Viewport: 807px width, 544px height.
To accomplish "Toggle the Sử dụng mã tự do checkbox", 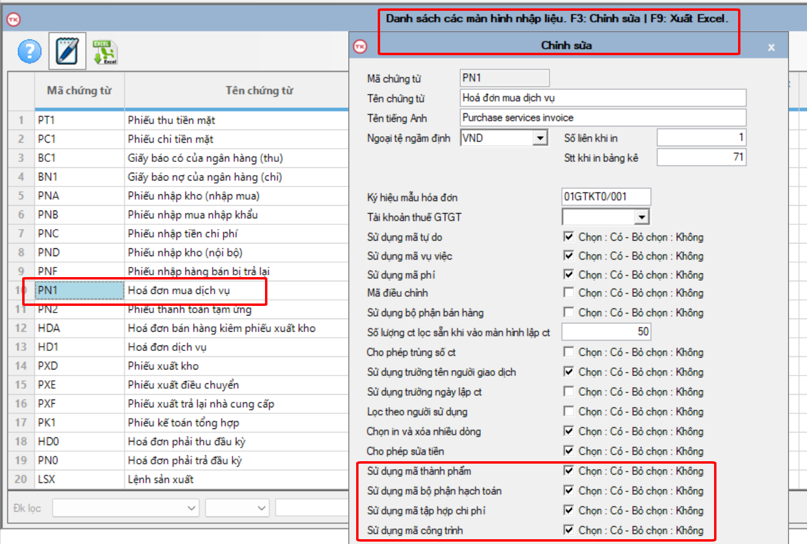I will pos(568,237).
